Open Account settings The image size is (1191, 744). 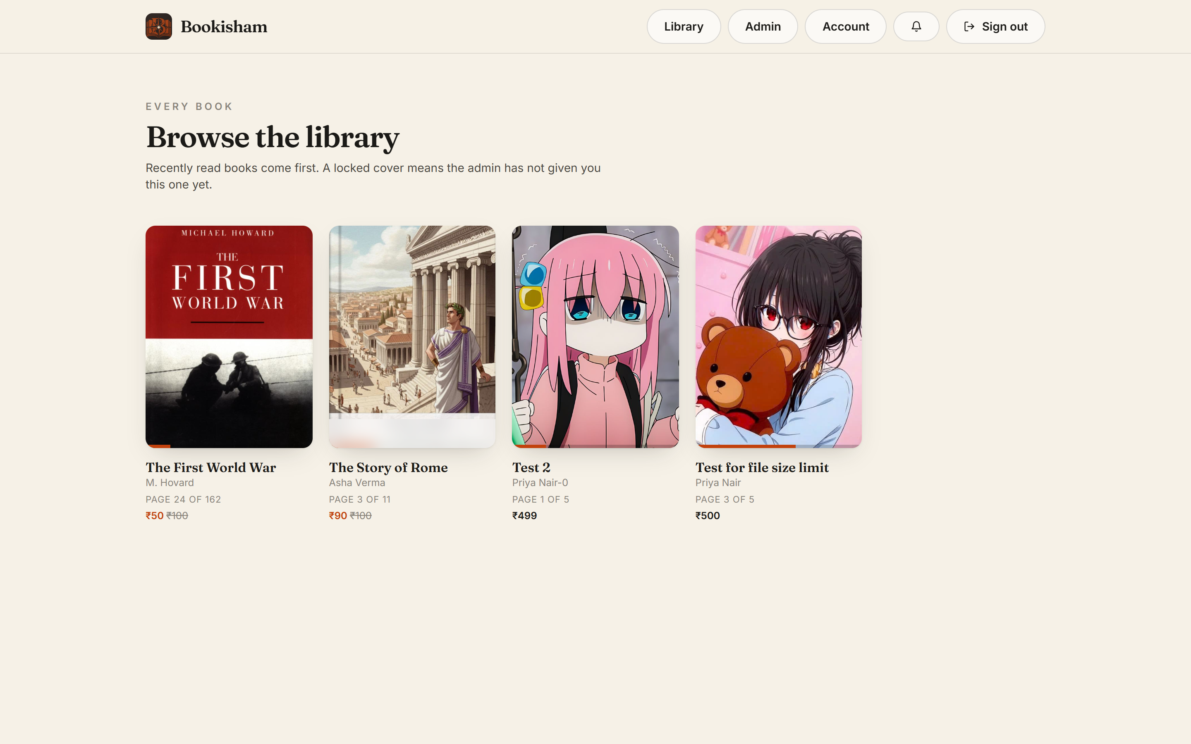pos(846,26)
